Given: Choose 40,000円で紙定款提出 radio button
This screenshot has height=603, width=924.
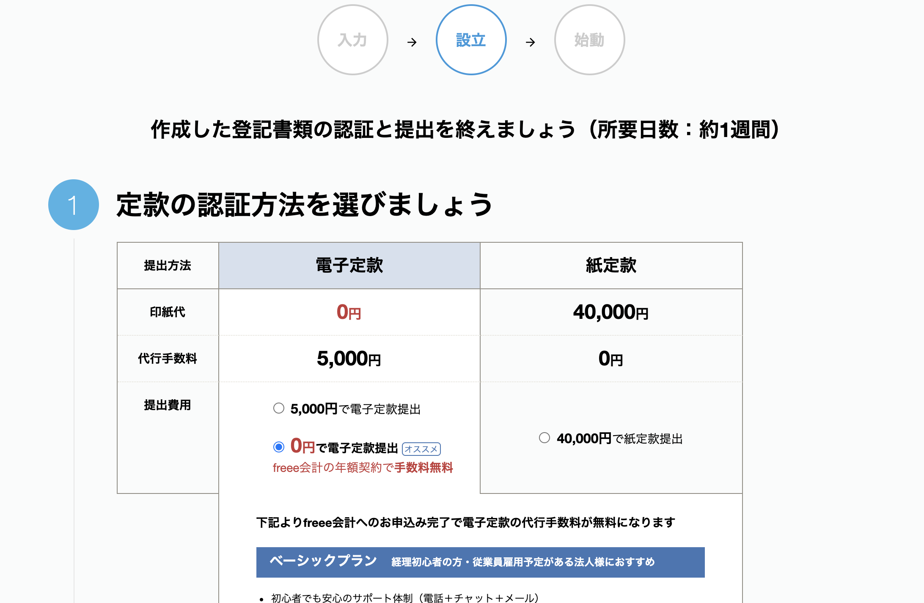Looking at the screenshot, I should pyautogui.click(x=544, y=438).
